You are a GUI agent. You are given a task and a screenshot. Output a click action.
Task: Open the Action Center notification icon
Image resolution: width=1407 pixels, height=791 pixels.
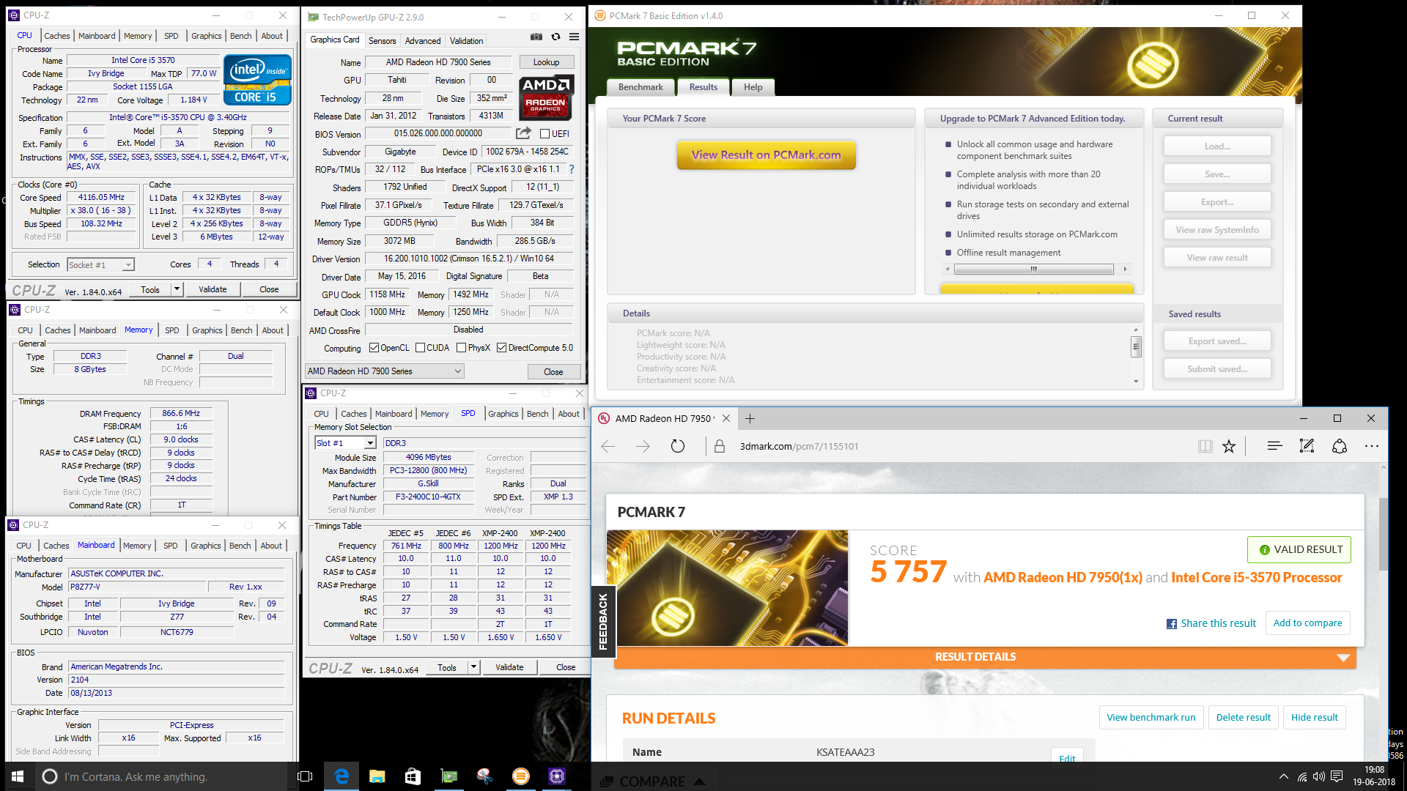(1337, 776)
